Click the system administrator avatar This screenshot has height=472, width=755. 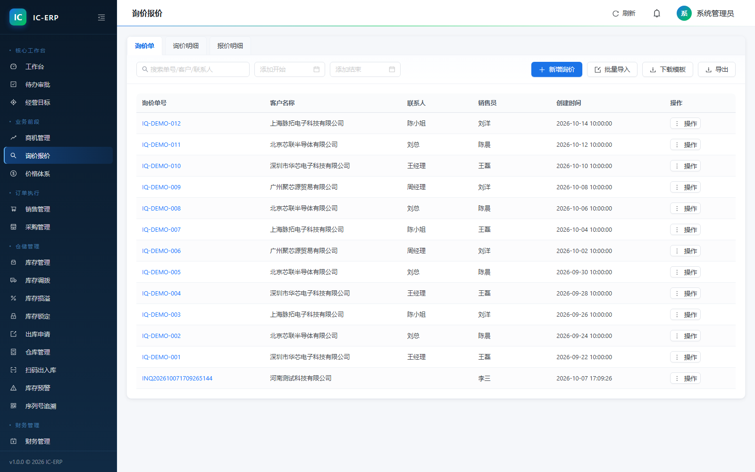(684, 13)
